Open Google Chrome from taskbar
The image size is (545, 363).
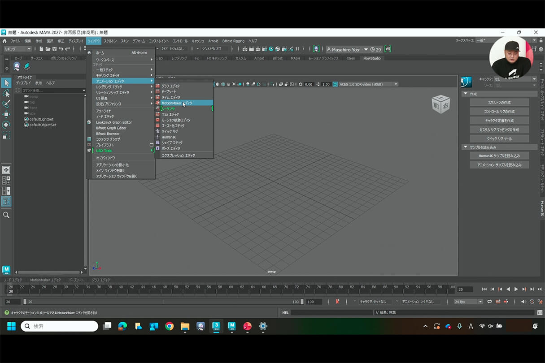169,326
